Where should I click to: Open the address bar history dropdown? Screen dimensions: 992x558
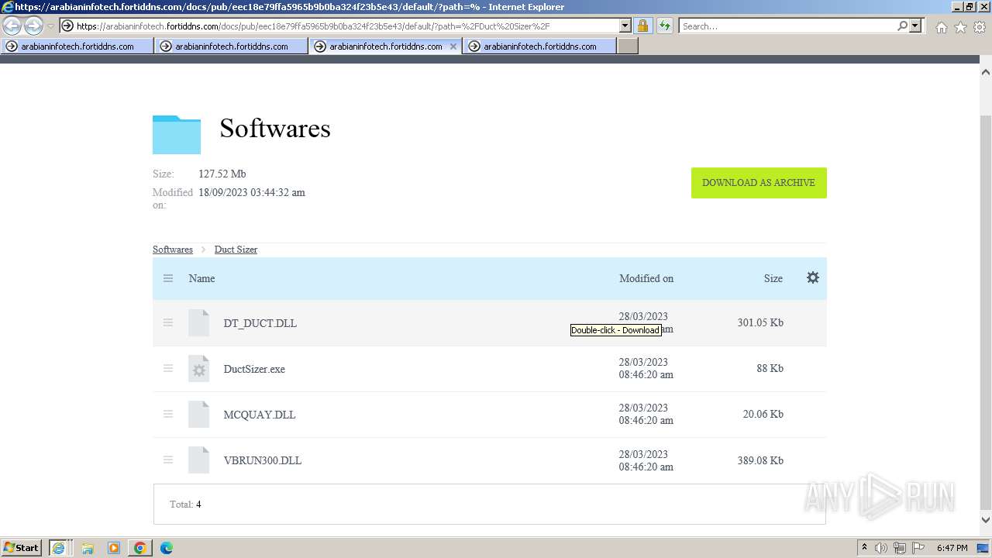coord(625,26)
